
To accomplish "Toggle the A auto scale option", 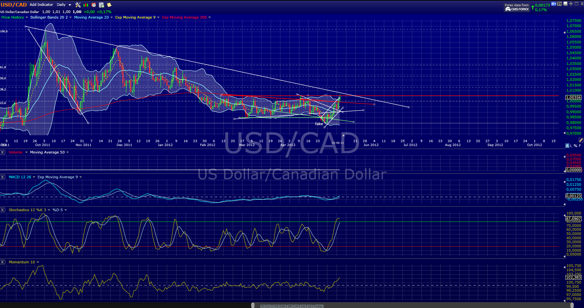I will pyautogui.click(x=567, y=146).
